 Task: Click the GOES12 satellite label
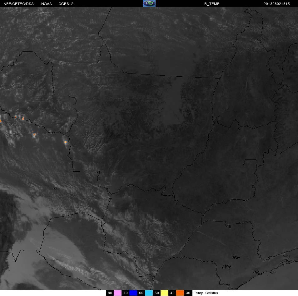(66, 4)
